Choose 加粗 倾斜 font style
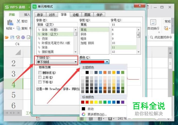 click(94, 43)
